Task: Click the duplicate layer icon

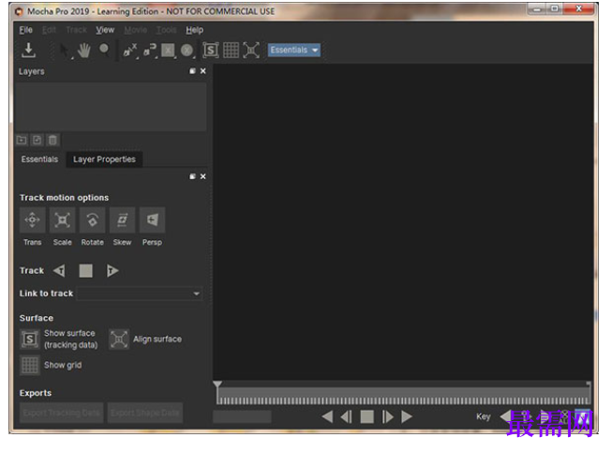Action: click(x=37, y=140)
